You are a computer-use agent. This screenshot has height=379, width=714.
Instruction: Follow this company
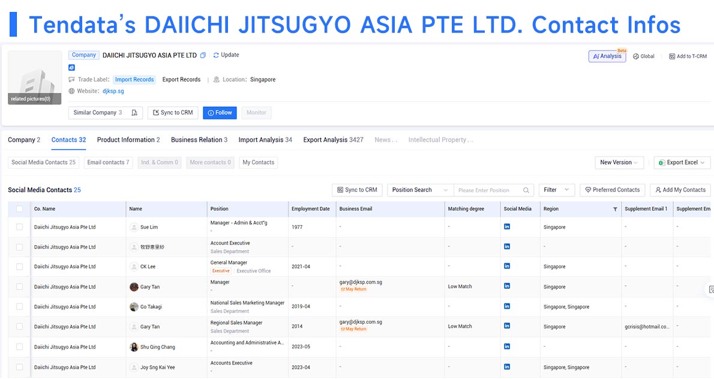[220, 113]
